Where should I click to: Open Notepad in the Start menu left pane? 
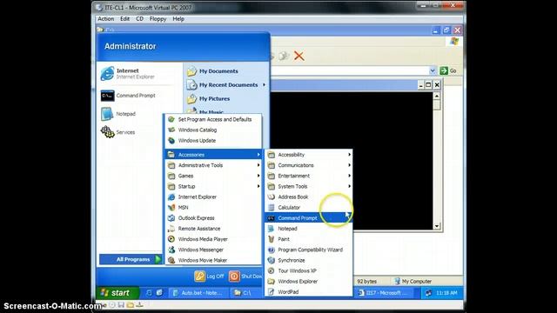click(118, 114)
